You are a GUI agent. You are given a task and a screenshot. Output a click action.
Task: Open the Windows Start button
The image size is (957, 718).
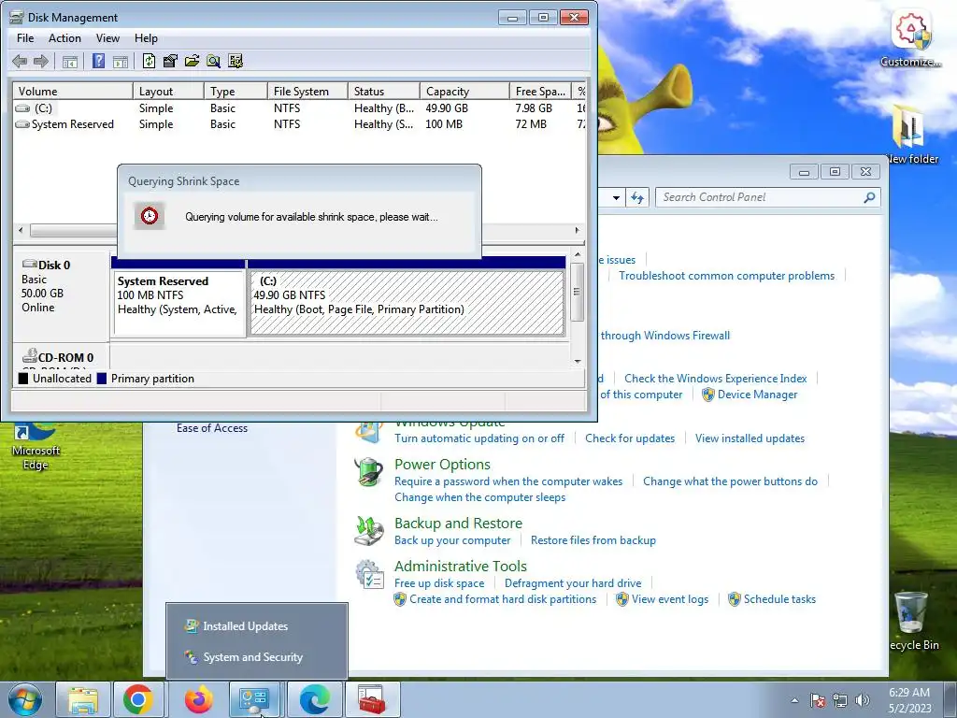tap(24, 699)
